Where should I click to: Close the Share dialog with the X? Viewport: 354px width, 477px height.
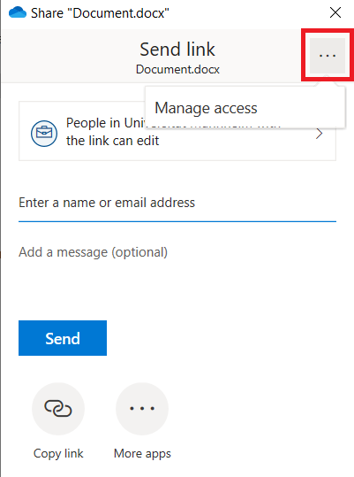(335, 12)
